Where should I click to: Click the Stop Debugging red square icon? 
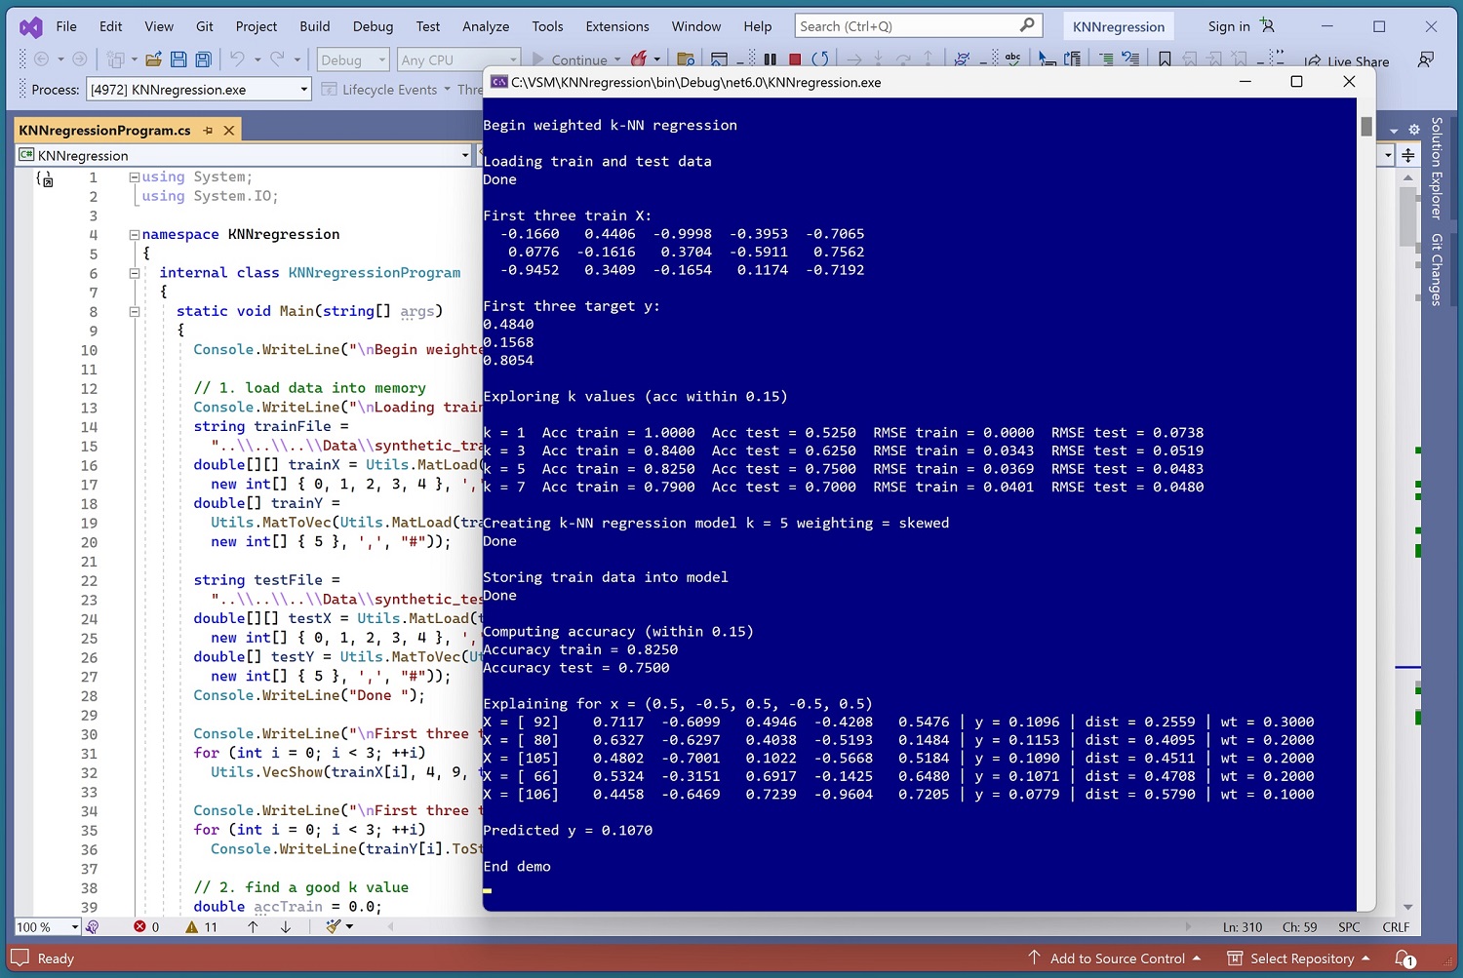[795, 59]
